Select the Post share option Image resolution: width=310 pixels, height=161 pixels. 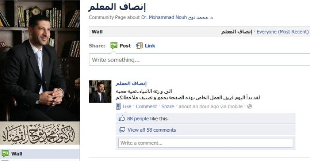point(125,46)
